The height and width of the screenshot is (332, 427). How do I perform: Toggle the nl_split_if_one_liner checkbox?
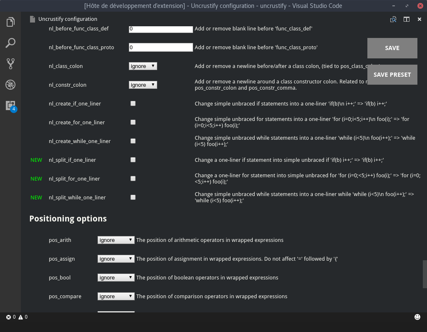tap(133, 160)
